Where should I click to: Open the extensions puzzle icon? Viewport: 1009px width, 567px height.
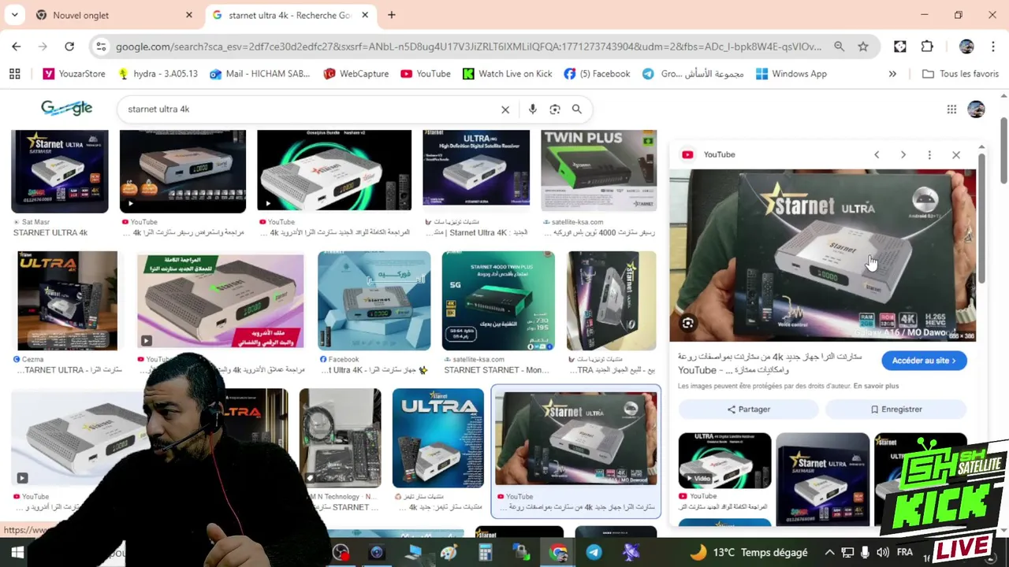pyautogui.click(x=927, y=47)
